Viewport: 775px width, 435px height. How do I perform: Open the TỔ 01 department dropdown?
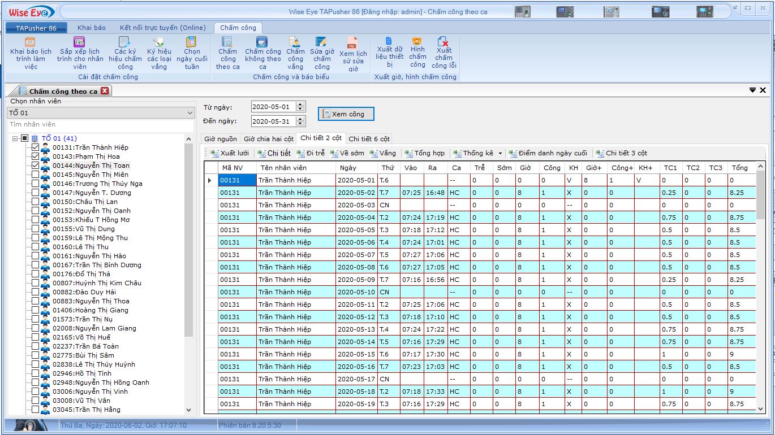(x=190, y=113)
